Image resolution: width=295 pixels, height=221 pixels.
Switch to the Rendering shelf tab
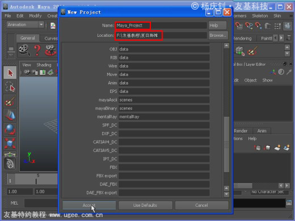click(x=243, y=39)
